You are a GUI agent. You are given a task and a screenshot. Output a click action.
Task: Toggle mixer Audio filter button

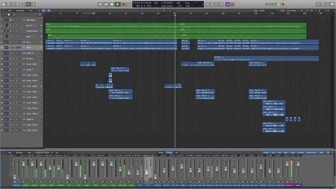coord(266,153)
